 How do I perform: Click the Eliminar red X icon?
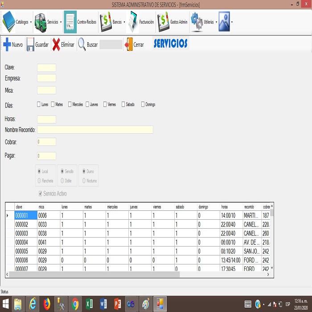56,45
